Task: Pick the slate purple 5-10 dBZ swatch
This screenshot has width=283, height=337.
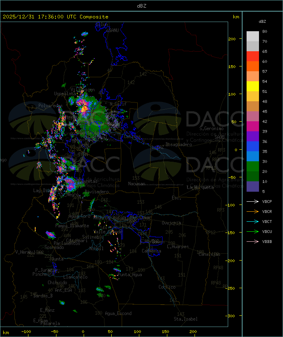Action: [253, 187]
